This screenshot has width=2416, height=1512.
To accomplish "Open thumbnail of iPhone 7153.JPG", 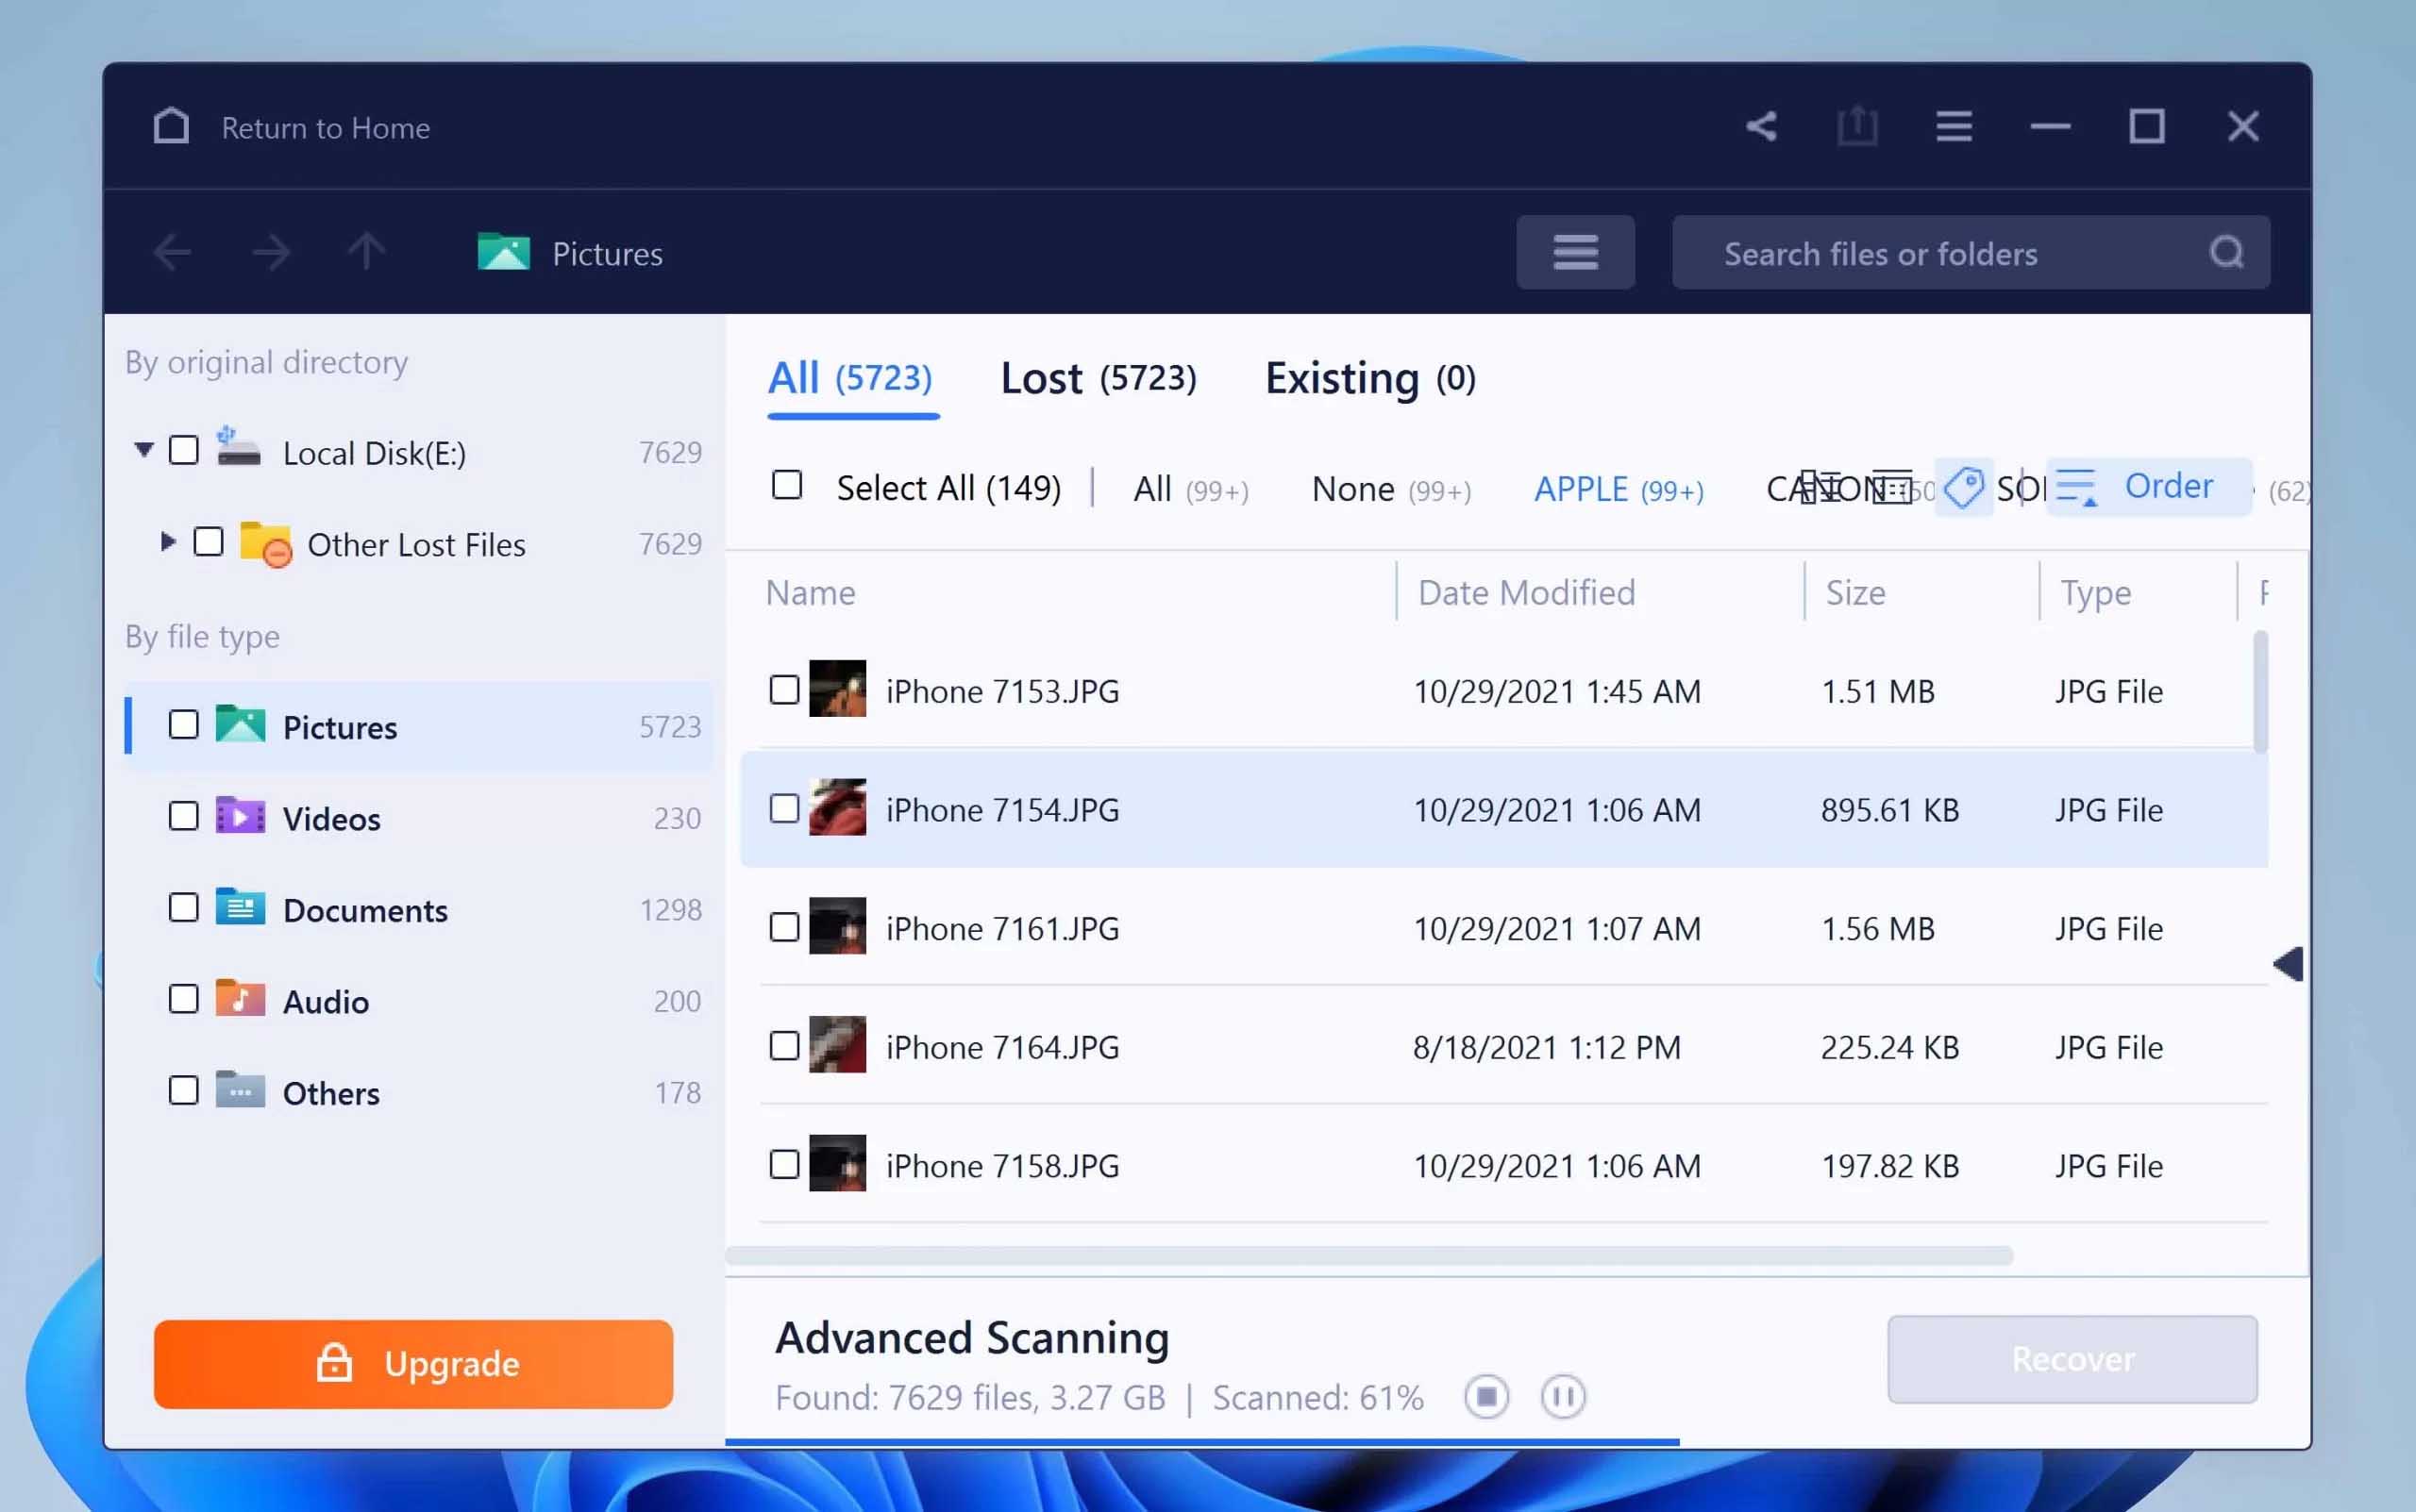I will 837,689.
